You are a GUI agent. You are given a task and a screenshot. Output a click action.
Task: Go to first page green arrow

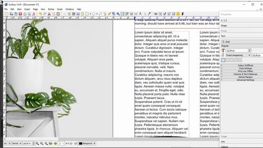[51, 143]
